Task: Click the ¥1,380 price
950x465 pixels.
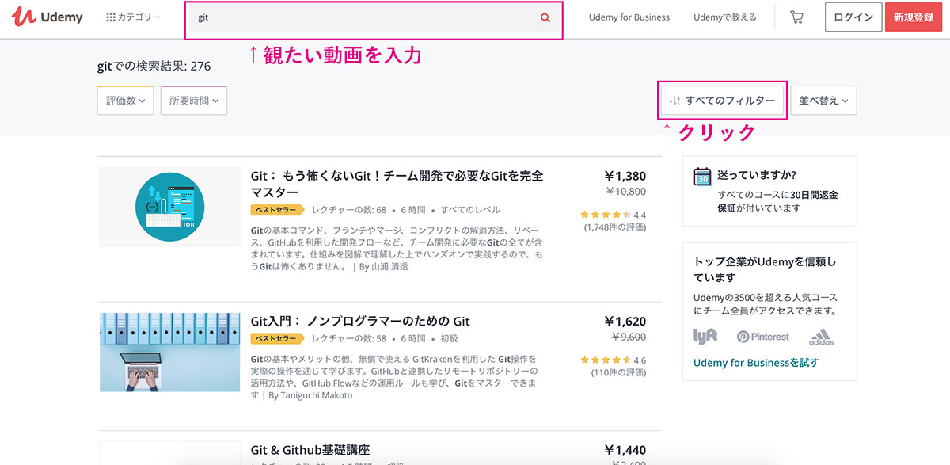Action: tap(625, 176)
